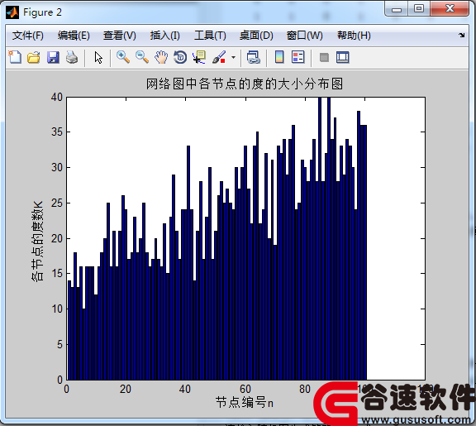Click y-axis tick label 40
Screen dimensions: 476x426
tap(57, 98)
